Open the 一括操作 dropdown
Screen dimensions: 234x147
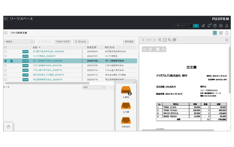pyautogui.click(x=19, y=42)
